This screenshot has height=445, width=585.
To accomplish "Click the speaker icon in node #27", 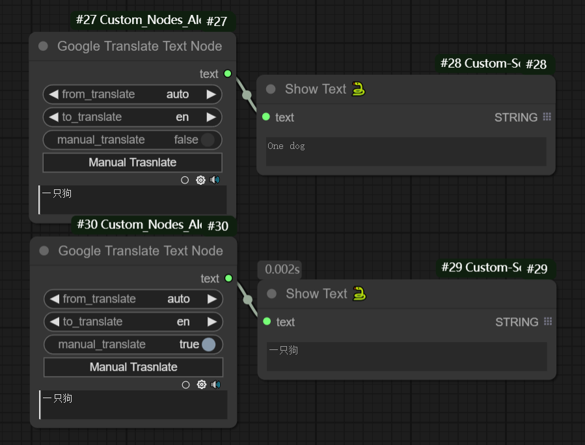I will coord(215,180).
